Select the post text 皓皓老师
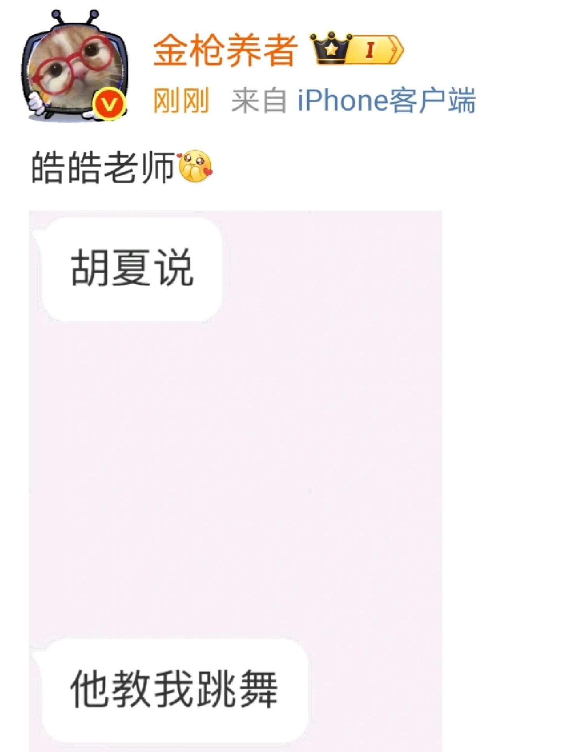Image resolution: width=583 pixels, height=752 pixels. [103, 167]
